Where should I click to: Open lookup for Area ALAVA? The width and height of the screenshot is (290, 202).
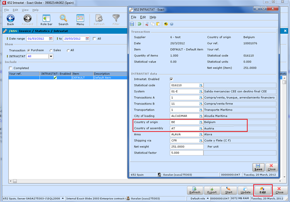click(201, 134)
